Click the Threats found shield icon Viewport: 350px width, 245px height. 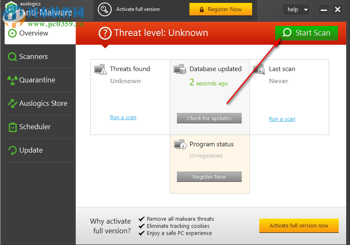tap(100, 69)
